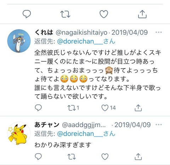Retweet the top tweet
Viewport: 170px width, 165px height.
point(65,14)
